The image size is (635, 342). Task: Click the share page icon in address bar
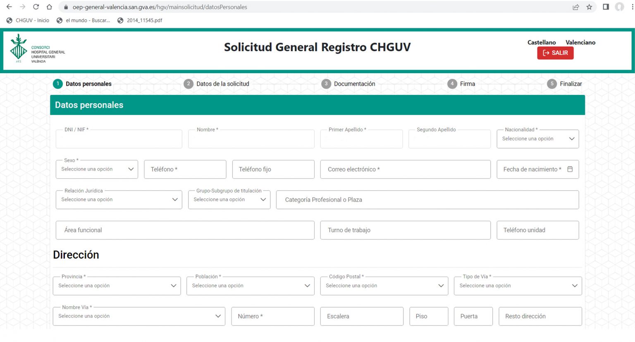[575, 7]
